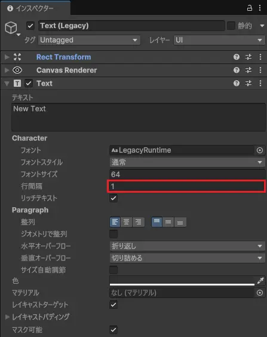
Task: Open help for the Text component
Action: 237,83
